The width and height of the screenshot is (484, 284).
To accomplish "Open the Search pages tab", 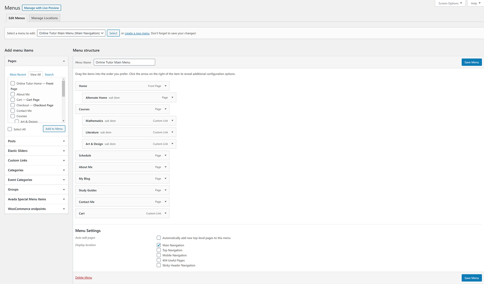I will tap(49, 74).
